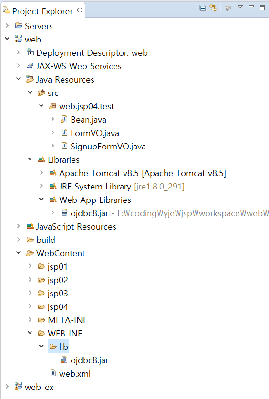Expand the jsp02 folder
The height and width of the screenshot is (399, 269).
coord(30,279)
